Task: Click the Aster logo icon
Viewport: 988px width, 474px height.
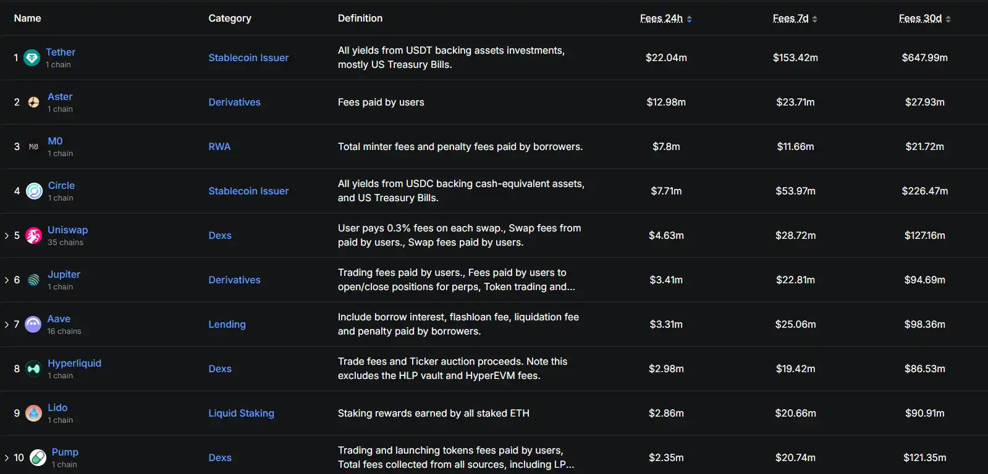Action: click(34, 102)
